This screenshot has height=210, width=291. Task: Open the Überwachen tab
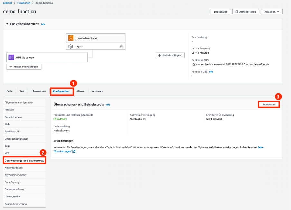(39, 91)
